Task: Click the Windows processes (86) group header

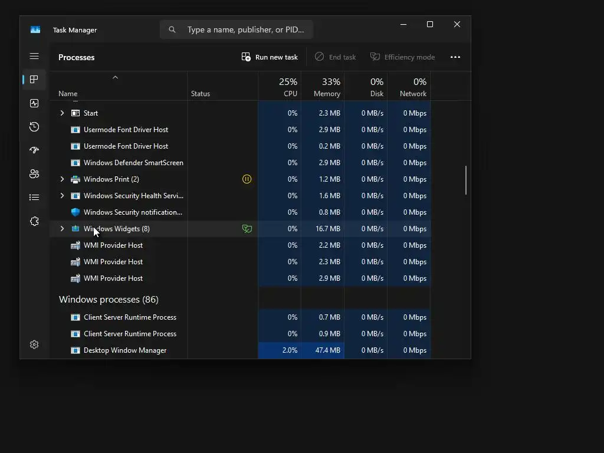Action: 109,299
